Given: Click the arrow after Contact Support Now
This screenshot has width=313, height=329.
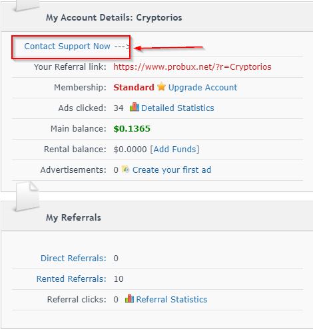Looking at the screenshot, I should (122, 47).
